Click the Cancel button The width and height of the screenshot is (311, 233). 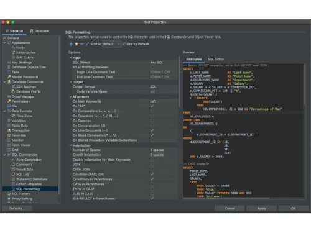(230, 208)
